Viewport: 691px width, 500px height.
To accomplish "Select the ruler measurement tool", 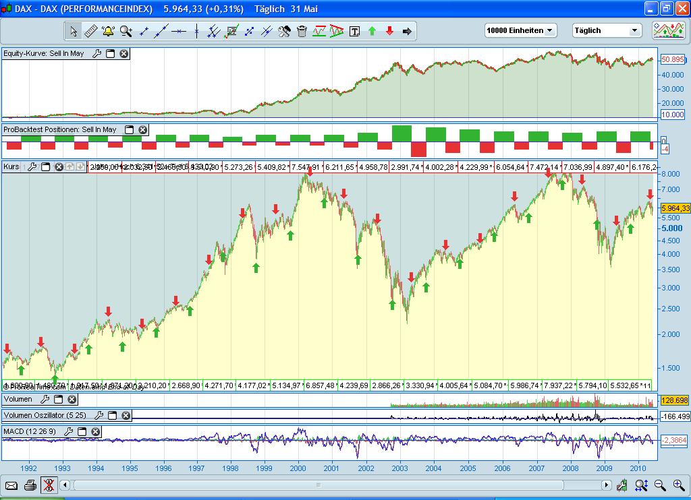I will pyautogui.click(x=91, y=31).
